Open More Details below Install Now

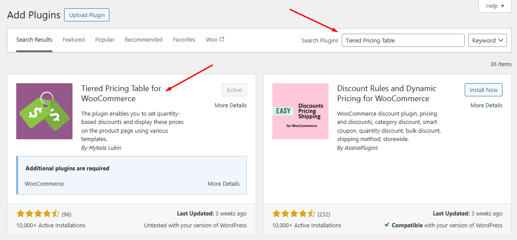tap(486, 105)
